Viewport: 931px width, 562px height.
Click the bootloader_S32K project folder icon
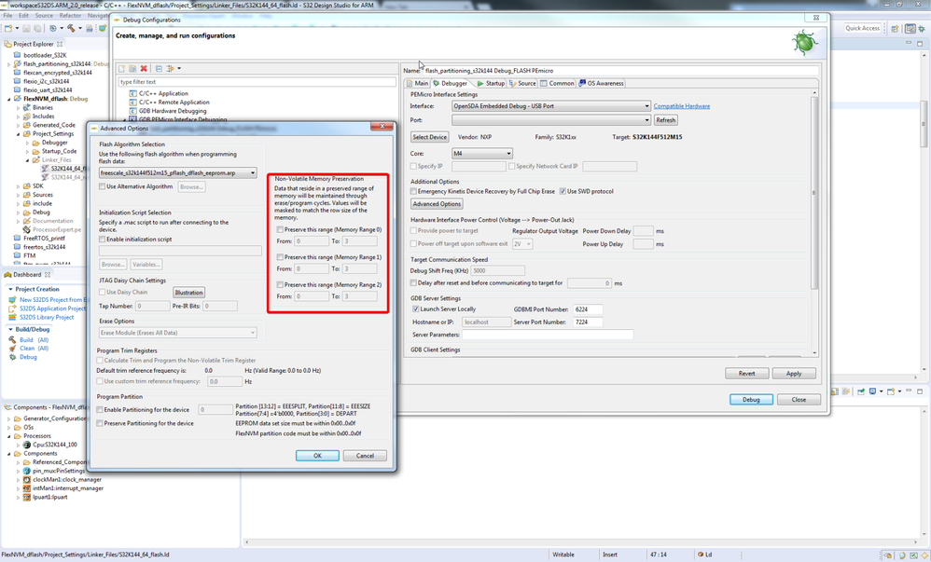pos(17,55)
